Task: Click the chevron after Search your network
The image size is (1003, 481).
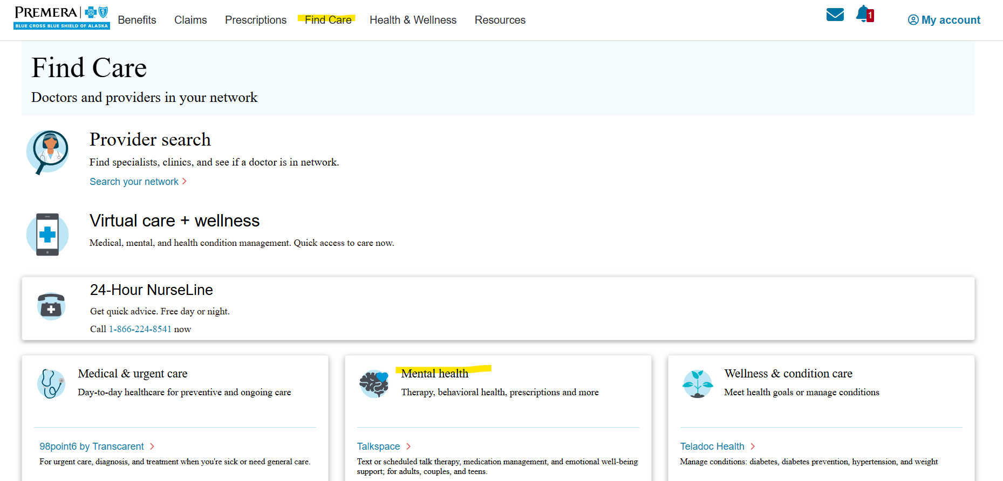Action: [x=185, y=181]
